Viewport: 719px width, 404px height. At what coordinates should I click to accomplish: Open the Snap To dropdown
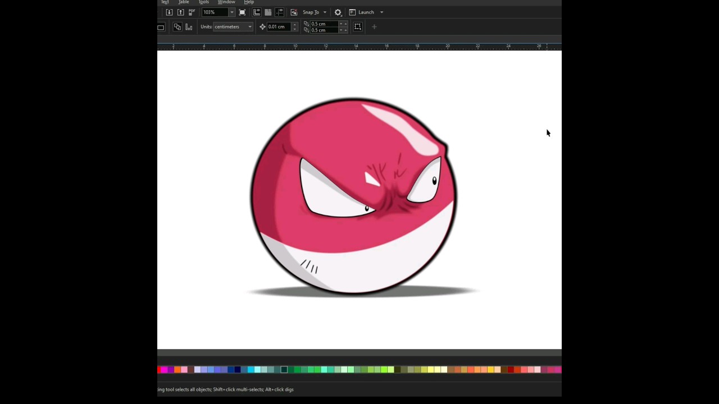[x=315, y=12]
